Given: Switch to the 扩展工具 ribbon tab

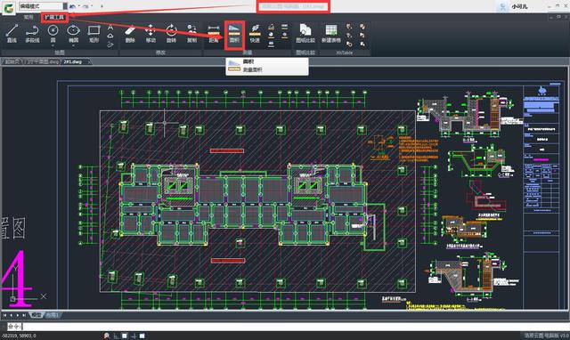Looking at the screenshot, I should click(54, 17).
